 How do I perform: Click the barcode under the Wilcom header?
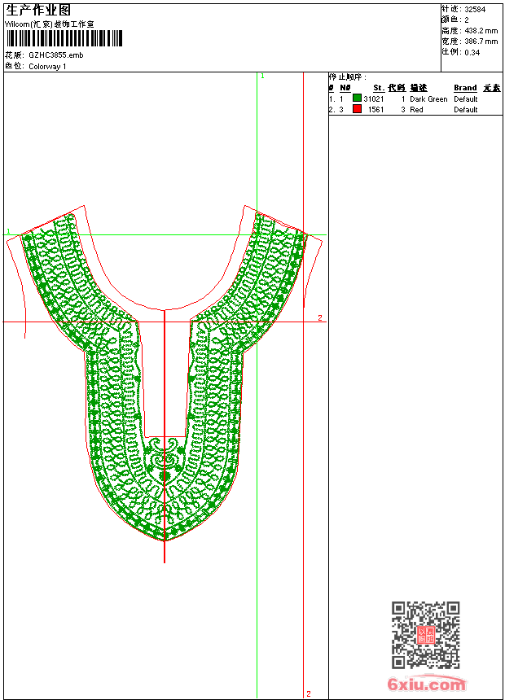(64, 38)
